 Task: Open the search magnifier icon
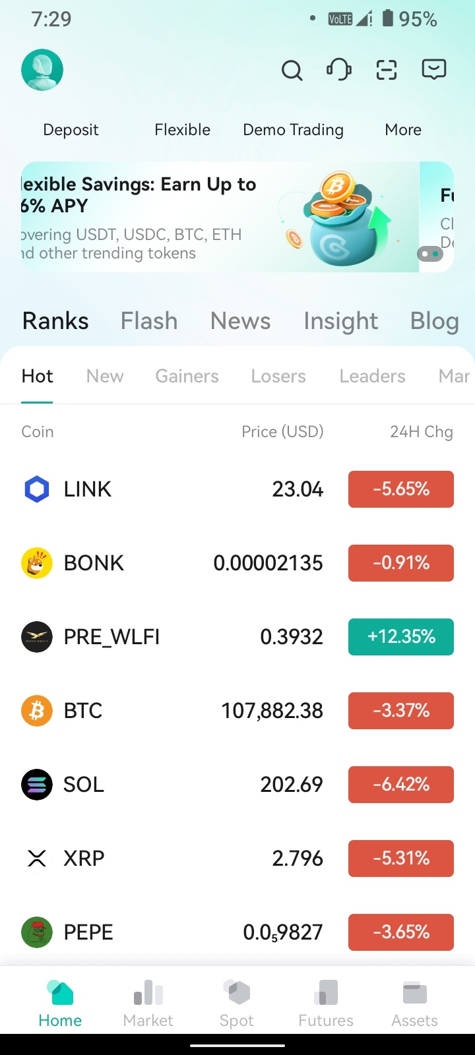tap(292, 70)
